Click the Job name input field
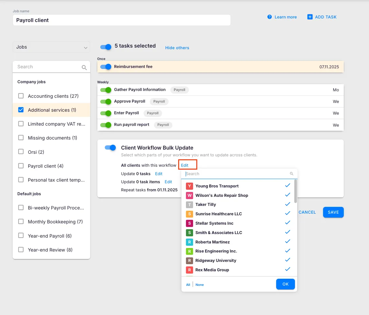 122,20
